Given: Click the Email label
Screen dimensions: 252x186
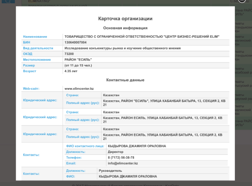Looking at the screenshot, I should coord(71,163).
